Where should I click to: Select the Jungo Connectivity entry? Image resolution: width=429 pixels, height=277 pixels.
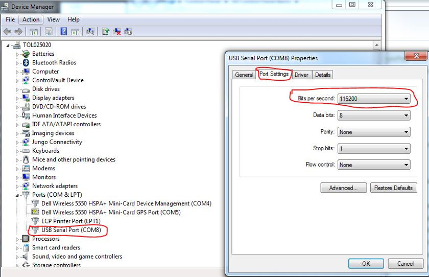(x=57, y=142)
